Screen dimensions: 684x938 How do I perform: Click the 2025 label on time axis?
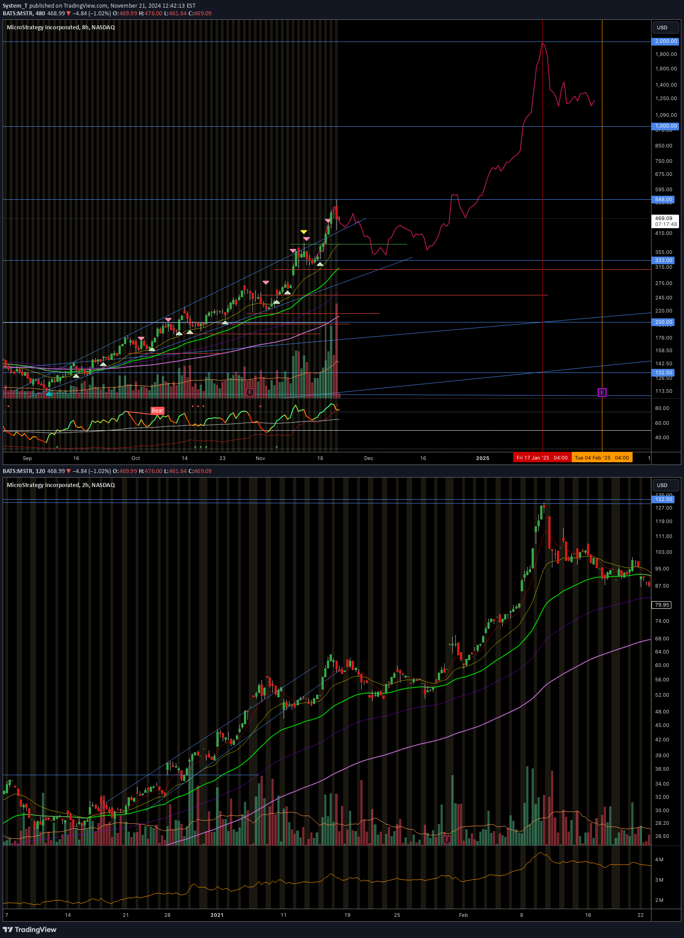pyautogui.click(x=482, y=458)
